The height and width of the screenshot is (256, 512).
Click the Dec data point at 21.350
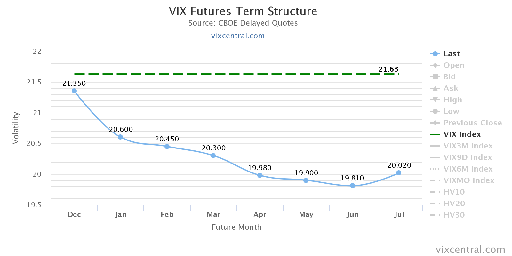tap(74, 91)
